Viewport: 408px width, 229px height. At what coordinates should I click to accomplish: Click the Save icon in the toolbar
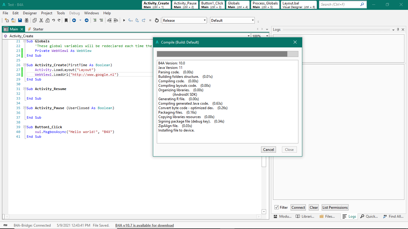point(20,20)
